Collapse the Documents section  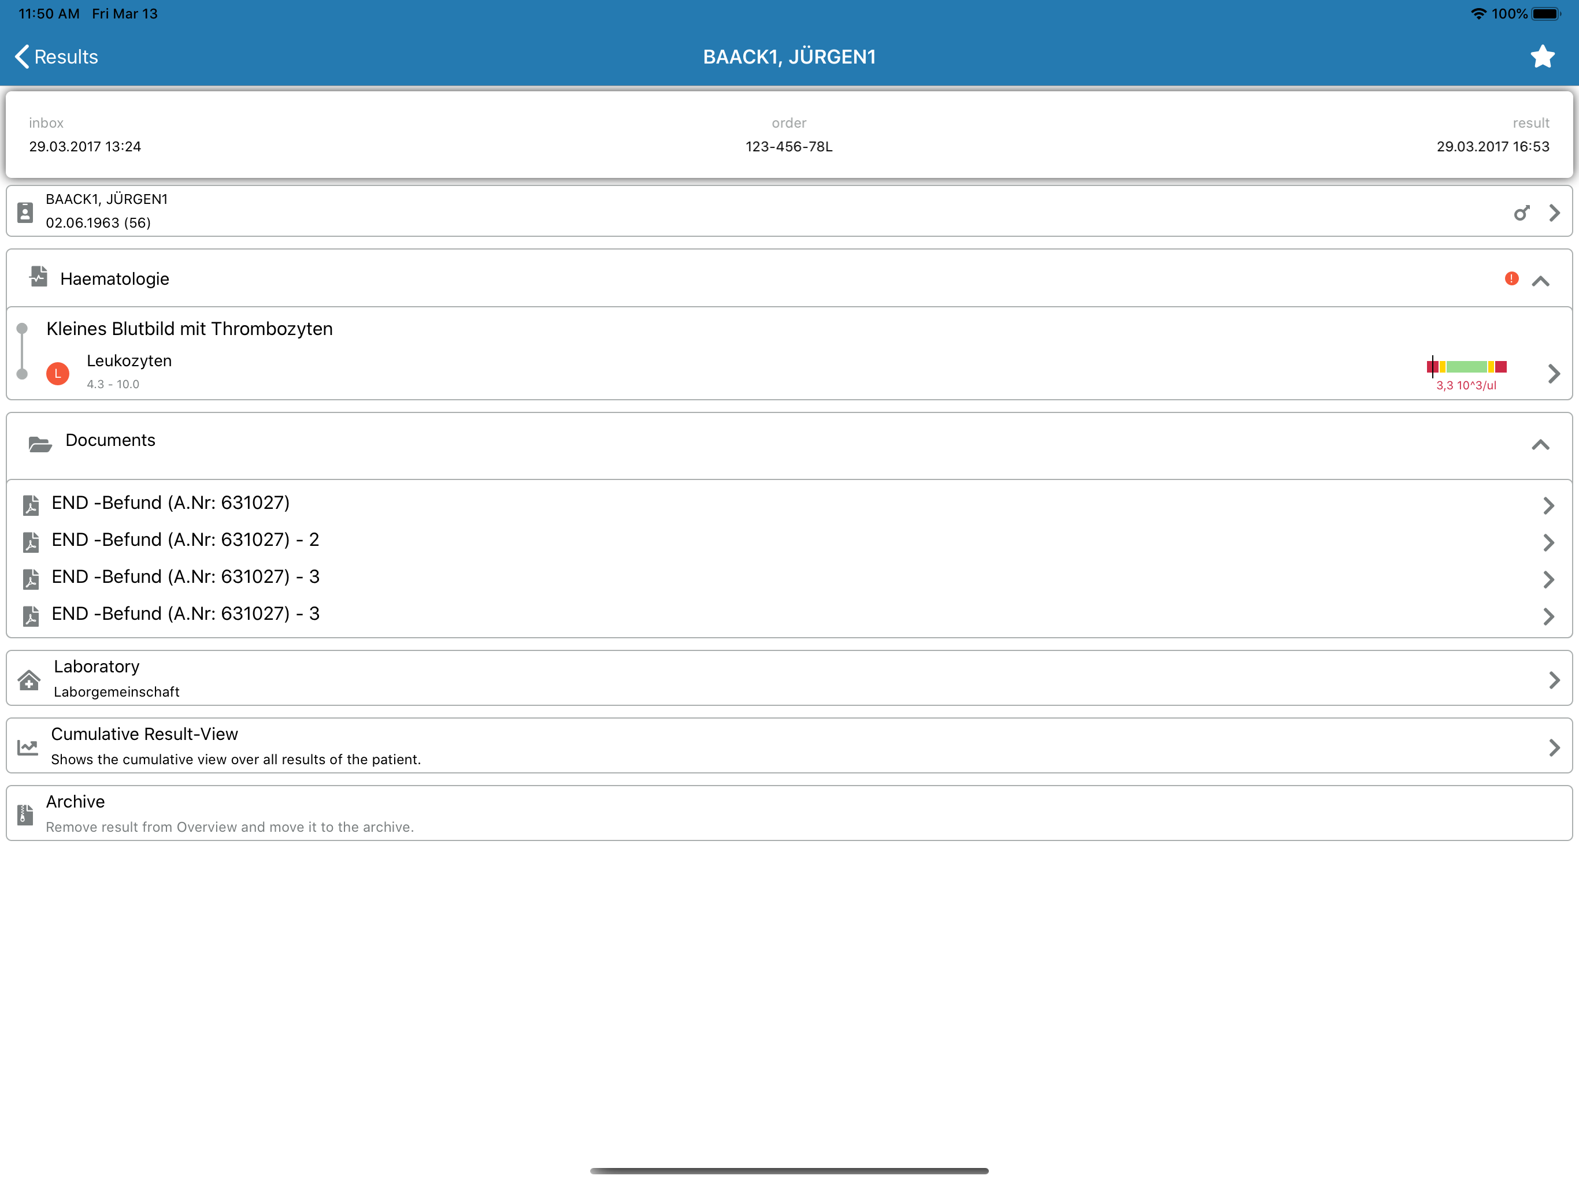[x=1540, y=445]
